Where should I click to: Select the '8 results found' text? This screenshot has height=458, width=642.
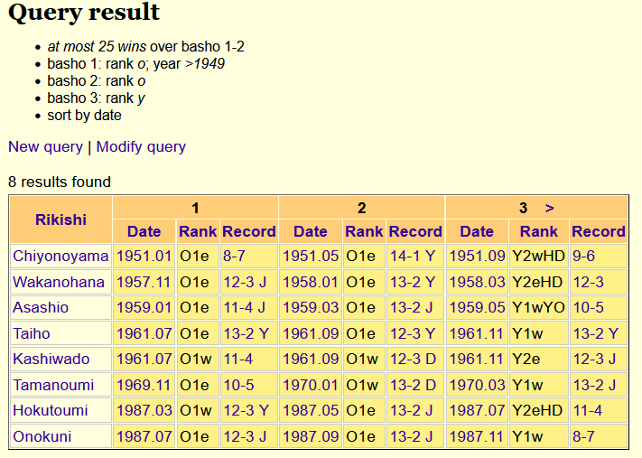[x=60, y=182]
